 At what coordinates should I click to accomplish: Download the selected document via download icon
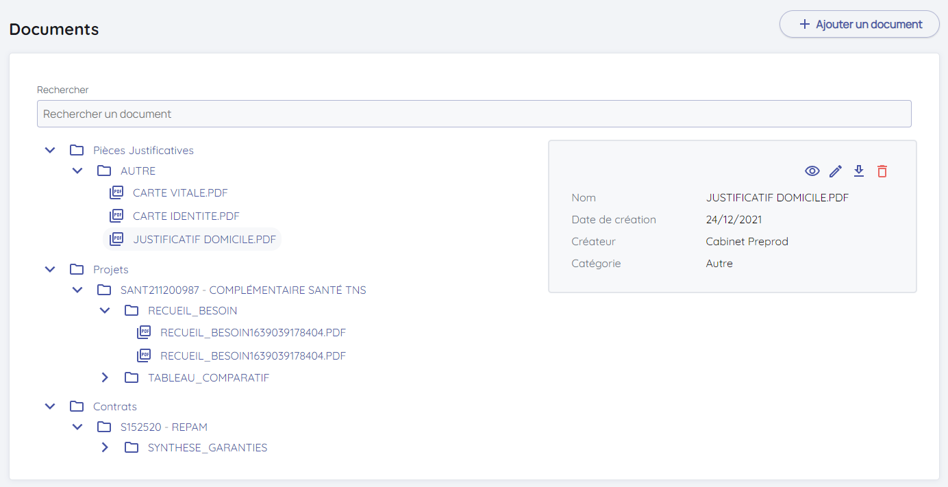tap(859, 171)
